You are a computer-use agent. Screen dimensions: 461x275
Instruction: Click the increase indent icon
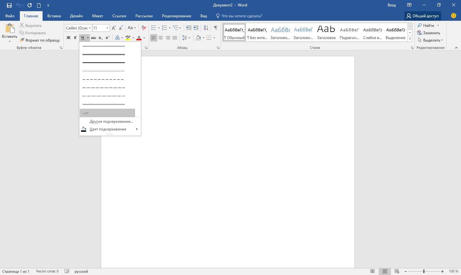(196, 28)
